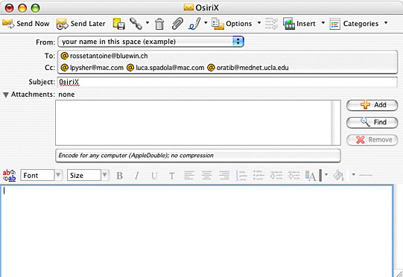Click the Categories toolbar button
Screen dimensions: 403x277
pyautogui.click(x=354, y=24)
